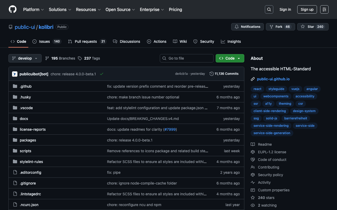337x210 pixels.
Task: Enable notifications with the bell button
Action: [x=247, y=27]
